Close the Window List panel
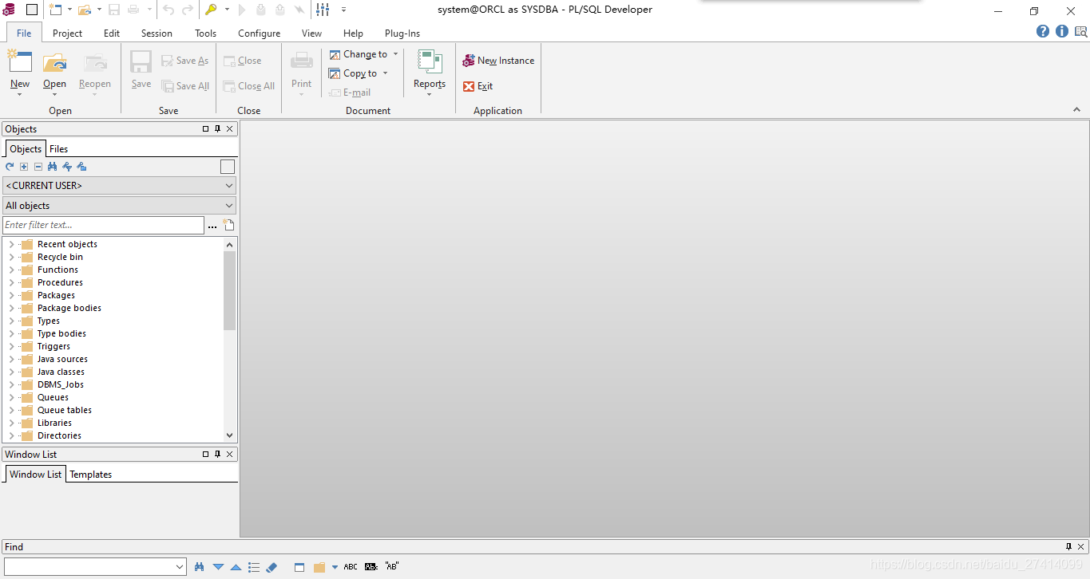Image resolution: width=1090 pixels, height=579 pixels. pyautogui.click(x=230, y=454)
